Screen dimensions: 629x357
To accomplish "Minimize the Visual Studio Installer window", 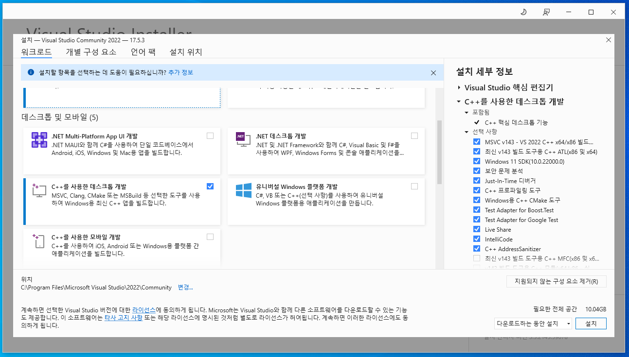I will (569, 12).
